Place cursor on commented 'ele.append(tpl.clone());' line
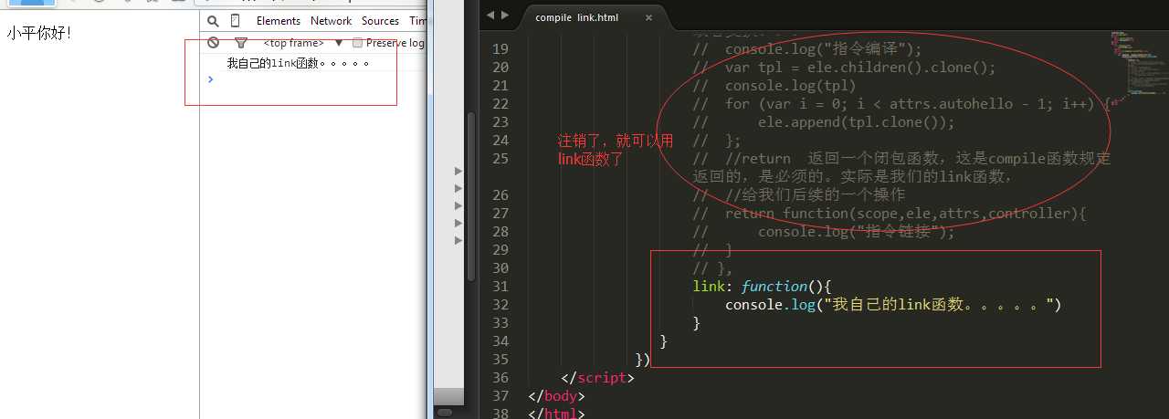1169x419 pixels. (823, 121)
